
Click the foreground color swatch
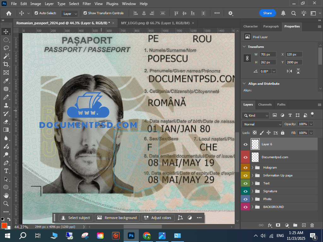(4, 225)
